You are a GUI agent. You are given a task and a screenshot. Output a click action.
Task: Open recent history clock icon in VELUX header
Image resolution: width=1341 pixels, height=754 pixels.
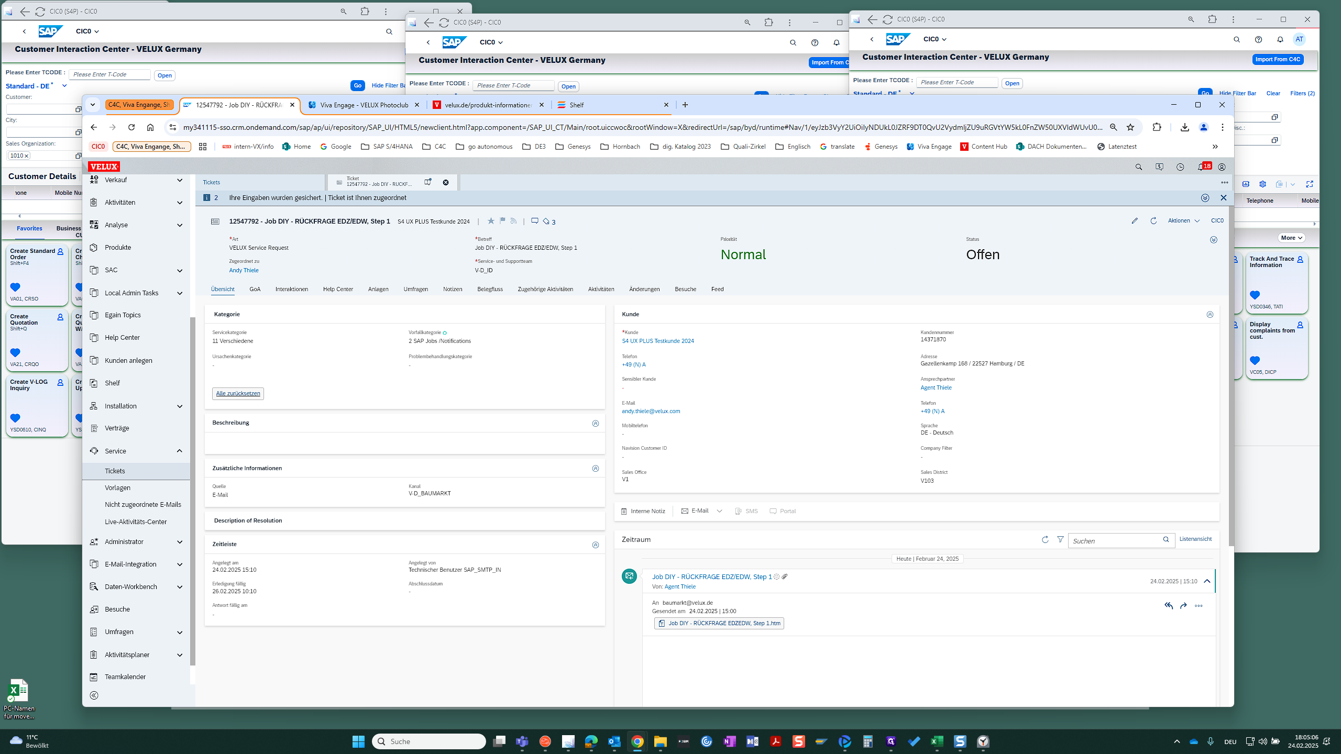pos(1180,167)
